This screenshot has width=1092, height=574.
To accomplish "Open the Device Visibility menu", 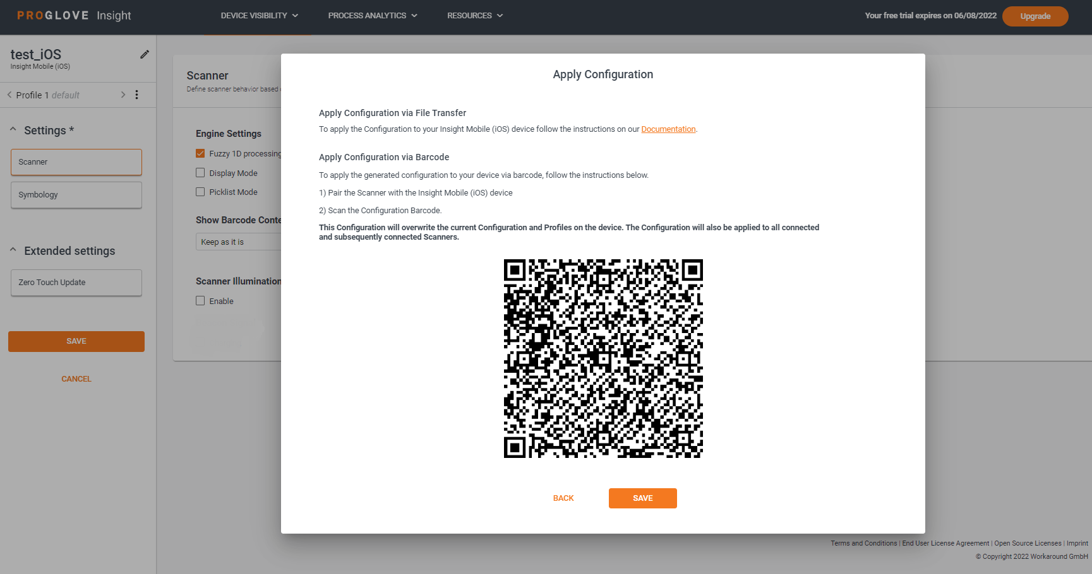I will coord(259,15).
